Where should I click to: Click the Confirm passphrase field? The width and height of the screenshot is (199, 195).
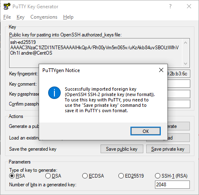[179, 104]
